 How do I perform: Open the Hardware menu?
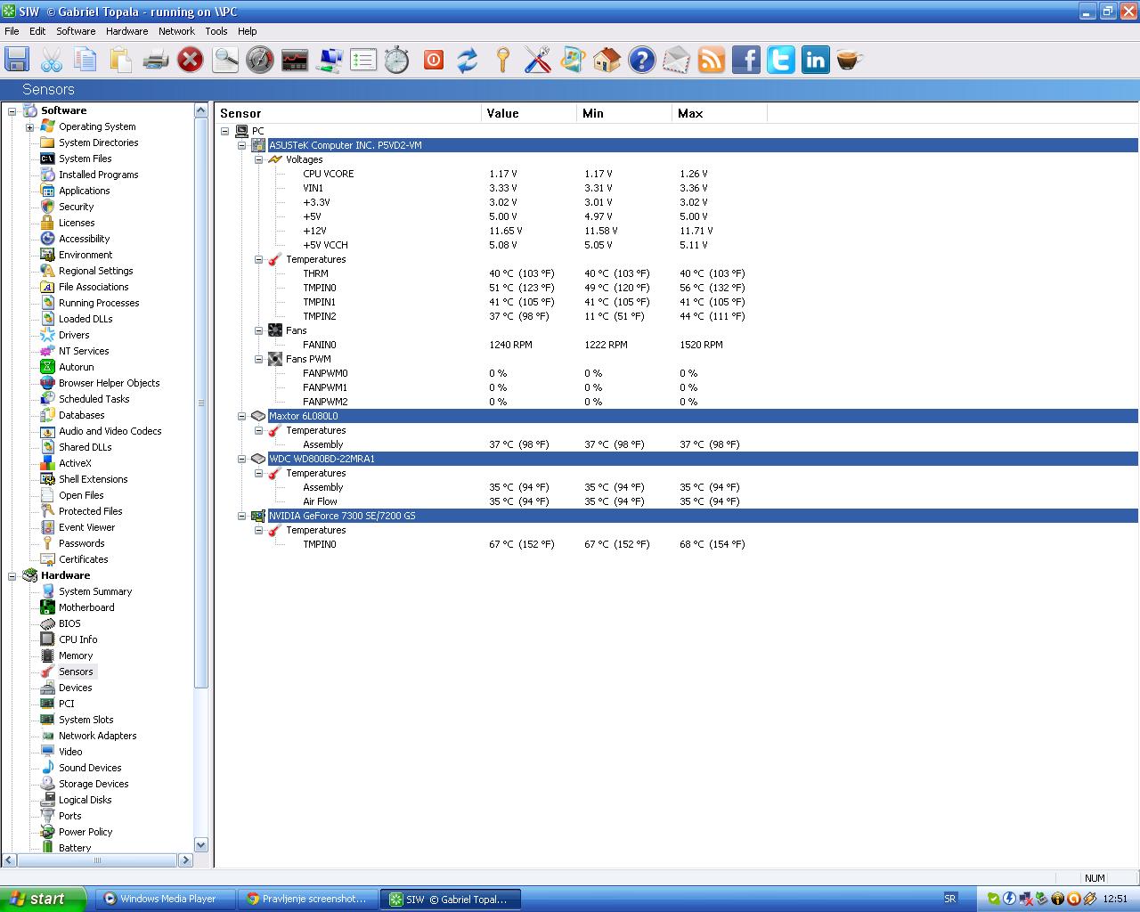tap(126, 30)
